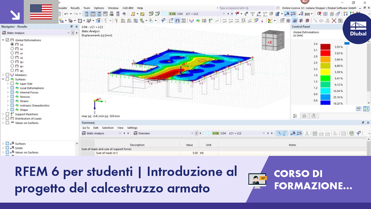Click the surface results rainbow icon
Image resolution: width=371 pixels, height=209 pixels.
point(198,21)
